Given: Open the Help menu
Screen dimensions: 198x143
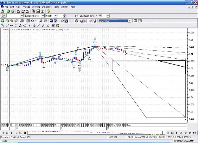Looking at the screenshot, I should pyautogui.click(x=73, y=7).
